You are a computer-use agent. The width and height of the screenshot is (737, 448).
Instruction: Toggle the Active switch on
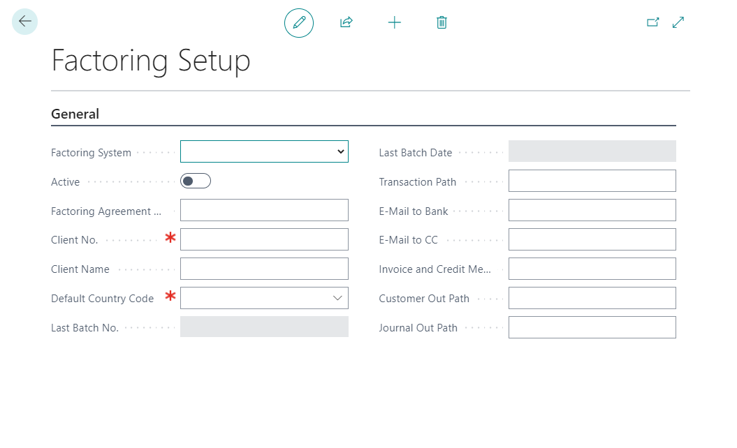(x=196, y=181)
